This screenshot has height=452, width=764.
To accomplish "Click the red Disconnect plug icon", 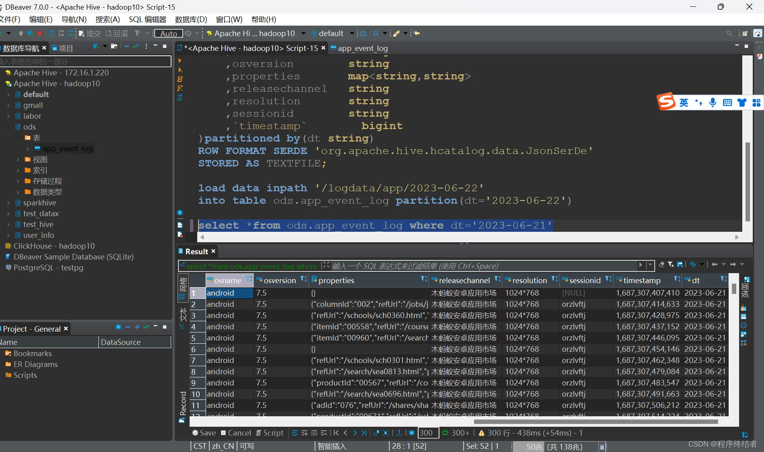I will 39,33.
